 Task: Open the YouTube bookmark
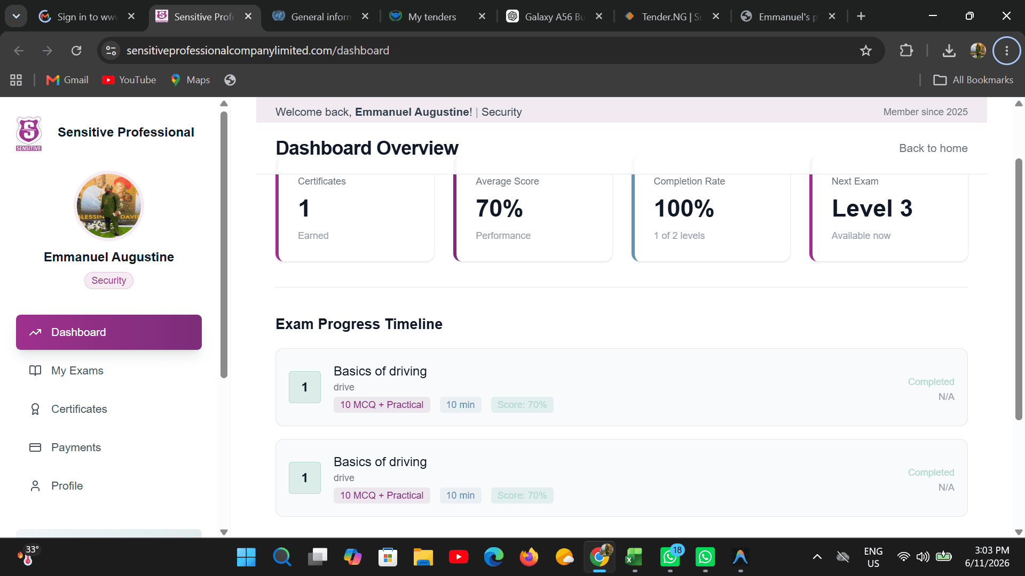click(129, 80)
